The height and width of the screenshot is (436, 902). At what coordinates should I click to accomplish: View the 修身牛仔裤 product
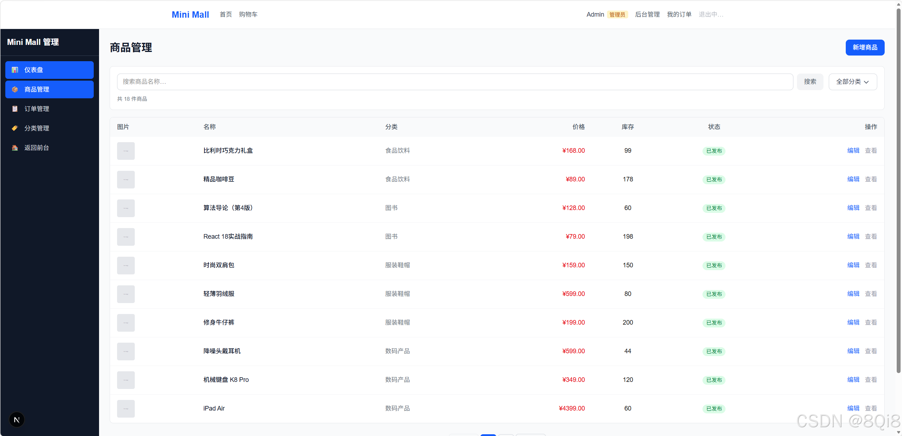[871, 322]
